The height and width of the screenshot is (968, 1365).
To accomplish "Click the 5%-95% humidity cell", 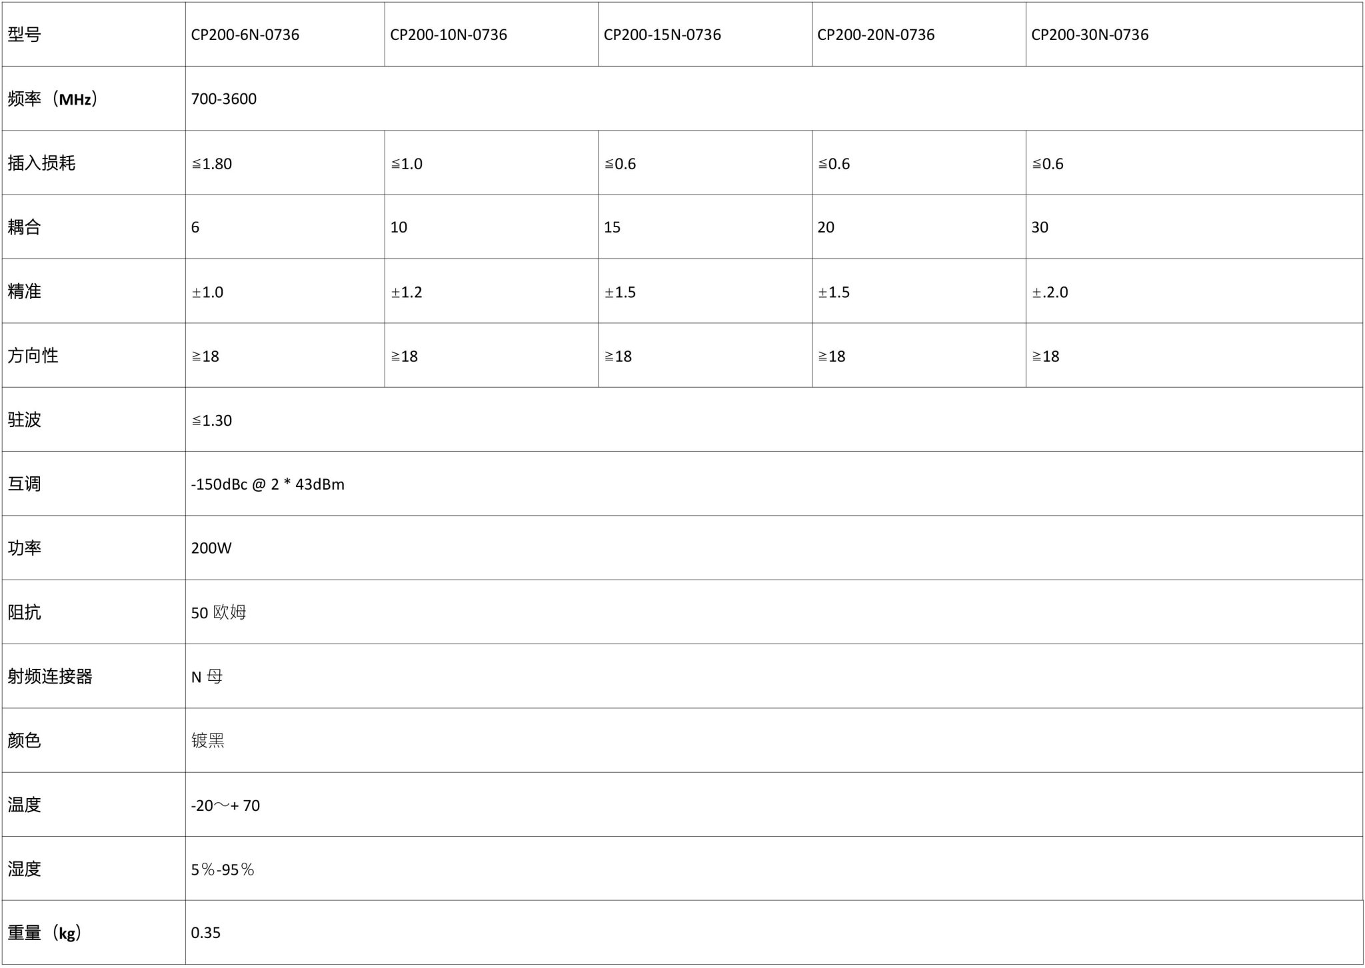I will click(x=774, y=869).
